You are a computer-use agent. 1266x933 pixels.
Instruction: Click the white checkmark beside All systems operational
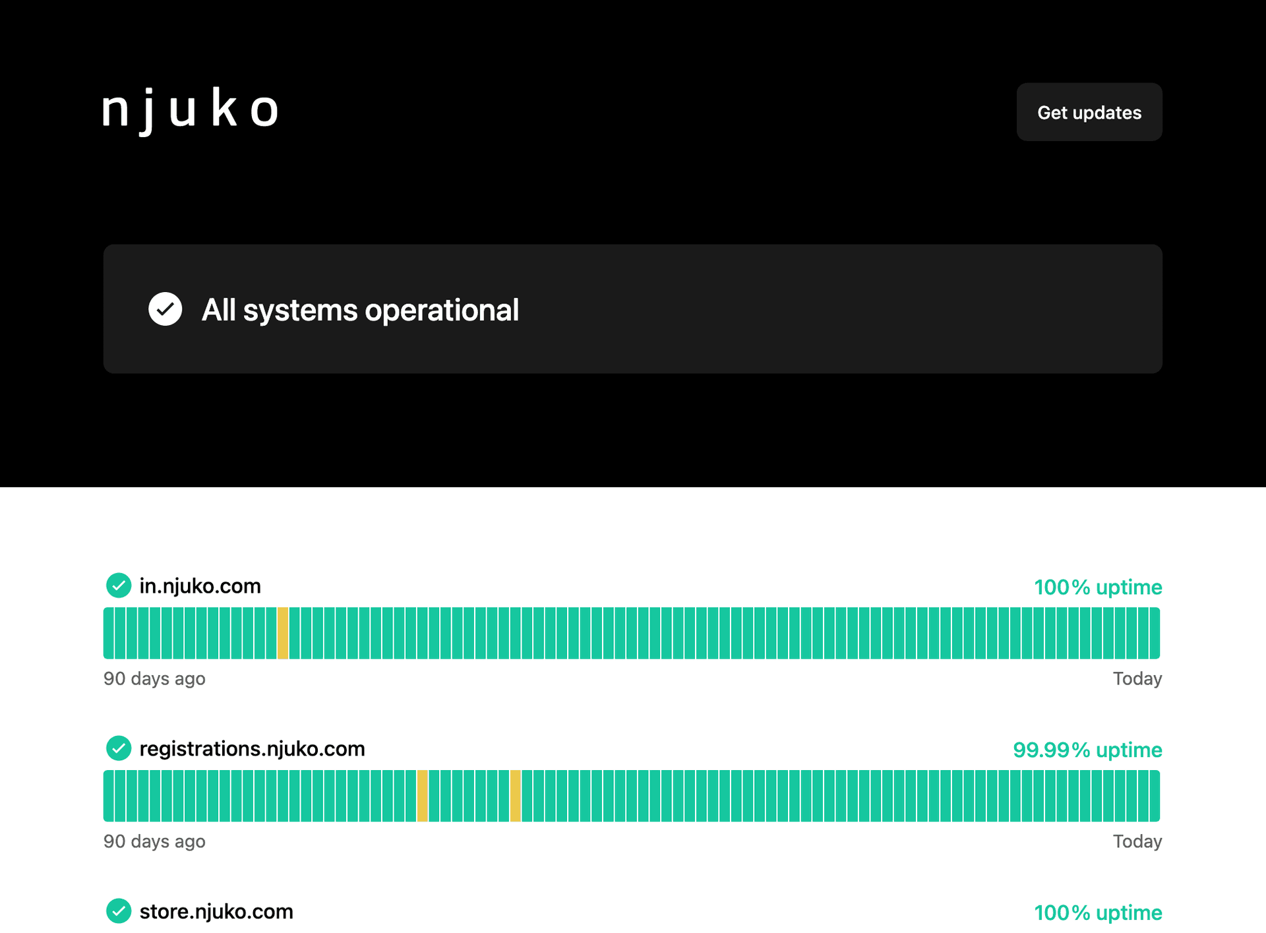pos(165,309)
